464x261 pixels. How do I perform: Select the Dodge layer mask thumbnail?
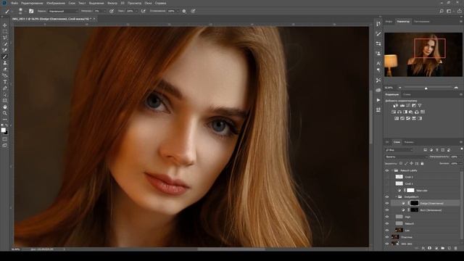(x=414, y=203)
